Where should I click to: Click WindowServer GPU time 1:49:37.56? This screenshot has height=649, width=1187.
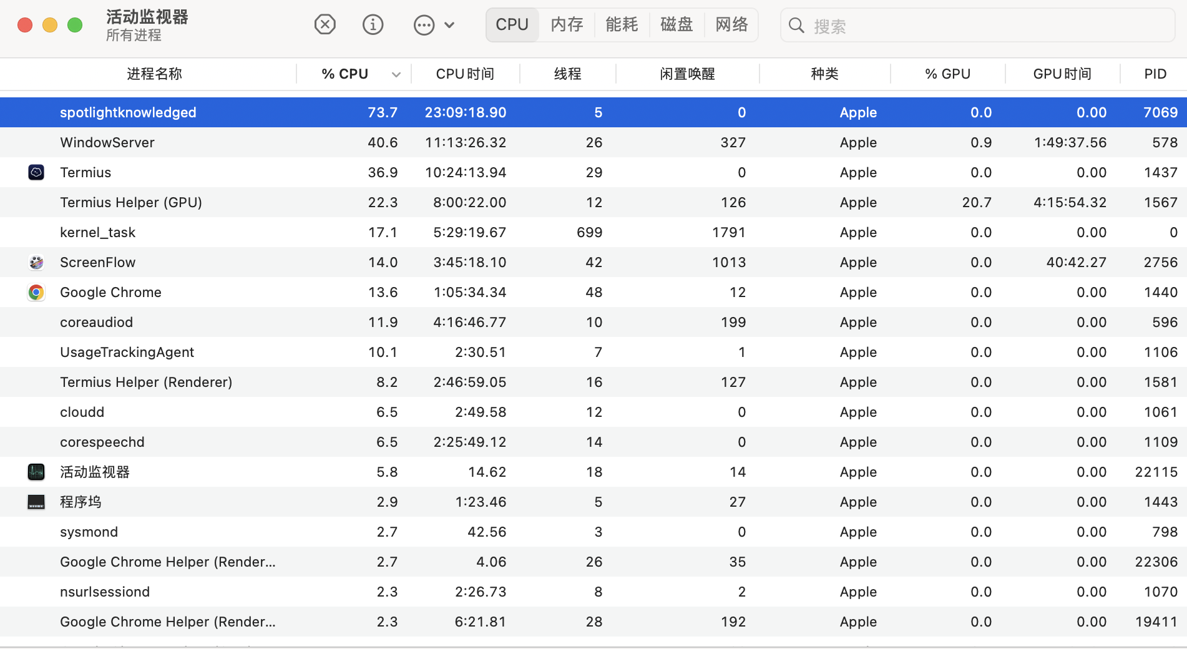point(1070,142)
